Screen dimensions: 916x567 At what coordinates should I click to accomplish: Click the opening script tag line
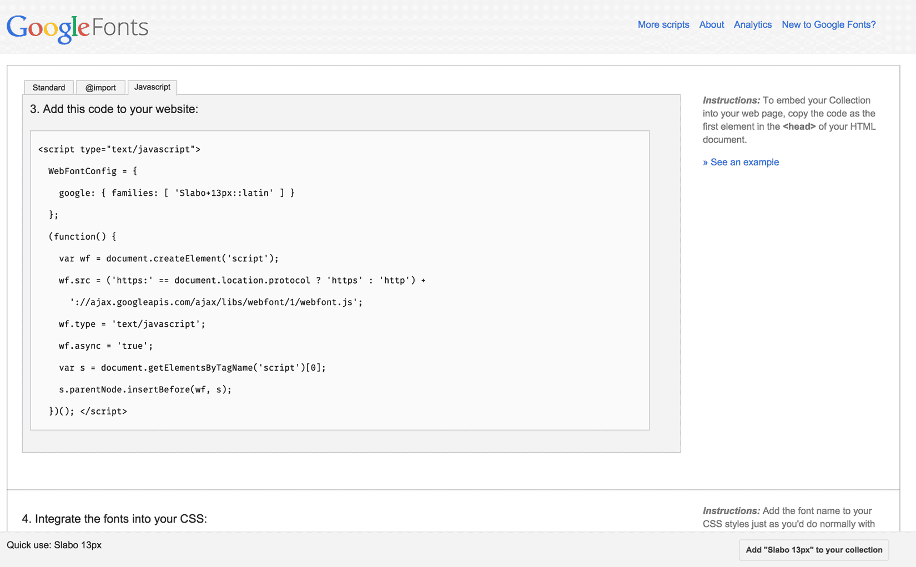119,149
